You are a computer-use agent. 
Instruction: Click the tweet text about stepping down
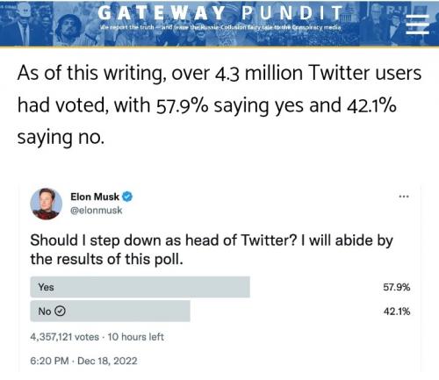click(212, 249)
